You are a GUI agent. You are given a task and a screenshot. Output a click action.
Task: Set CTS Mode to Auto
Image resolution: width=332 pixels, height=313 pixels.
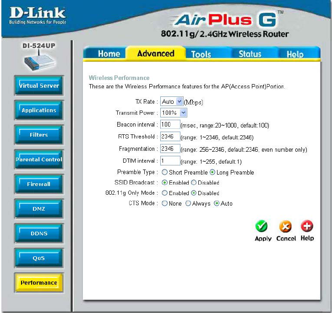(217, 203)
